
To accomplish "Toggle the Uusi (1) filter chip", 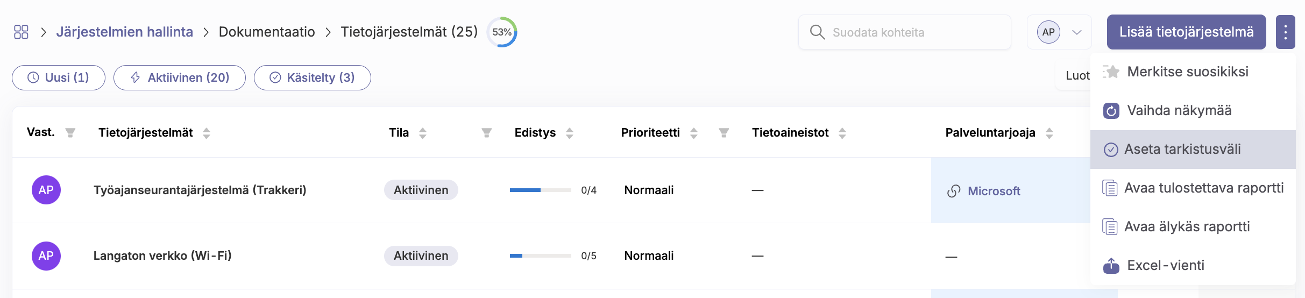I will [59, 77].
